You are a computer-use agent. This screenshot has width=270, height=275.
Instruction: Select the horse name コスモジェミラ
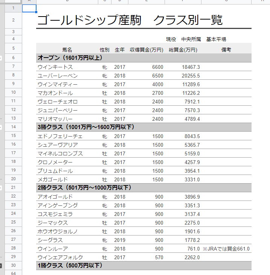click(x=55, y=214)
